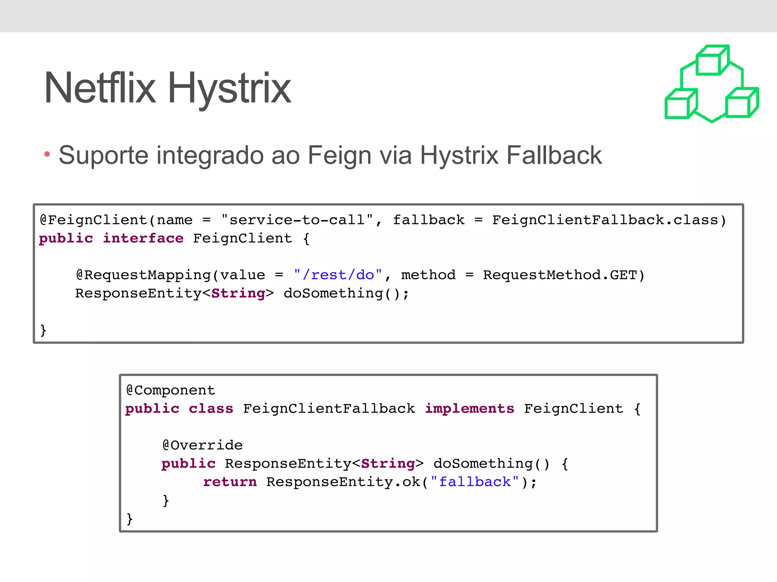Click the @Override annotation
The image size is (777, 582).
click(x=203, y=445)
